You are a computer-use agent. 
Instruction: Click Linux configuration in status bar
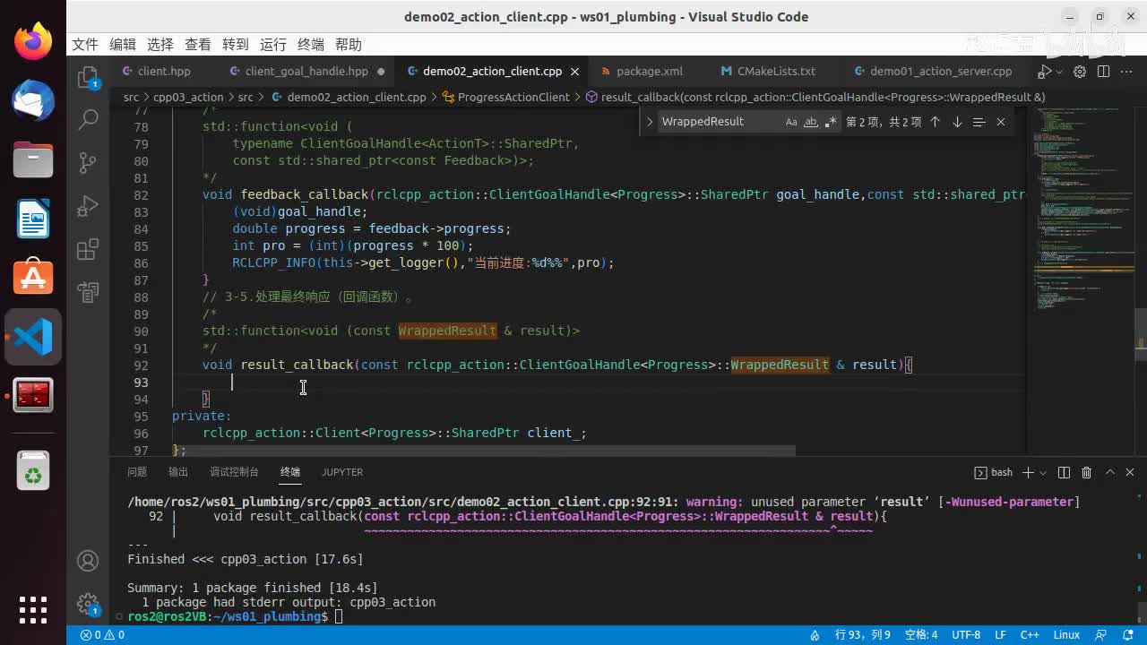click(x=1066, y=635)
